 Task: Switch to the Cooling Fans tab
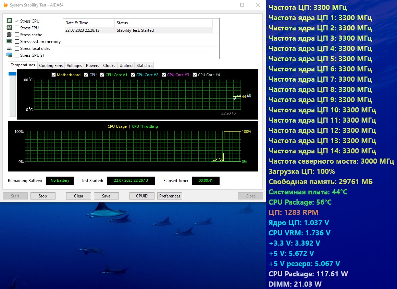coord(51,65)
